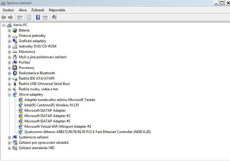Select the mouse icon beside Myši
230x161 pixels.
coord(15,57)
